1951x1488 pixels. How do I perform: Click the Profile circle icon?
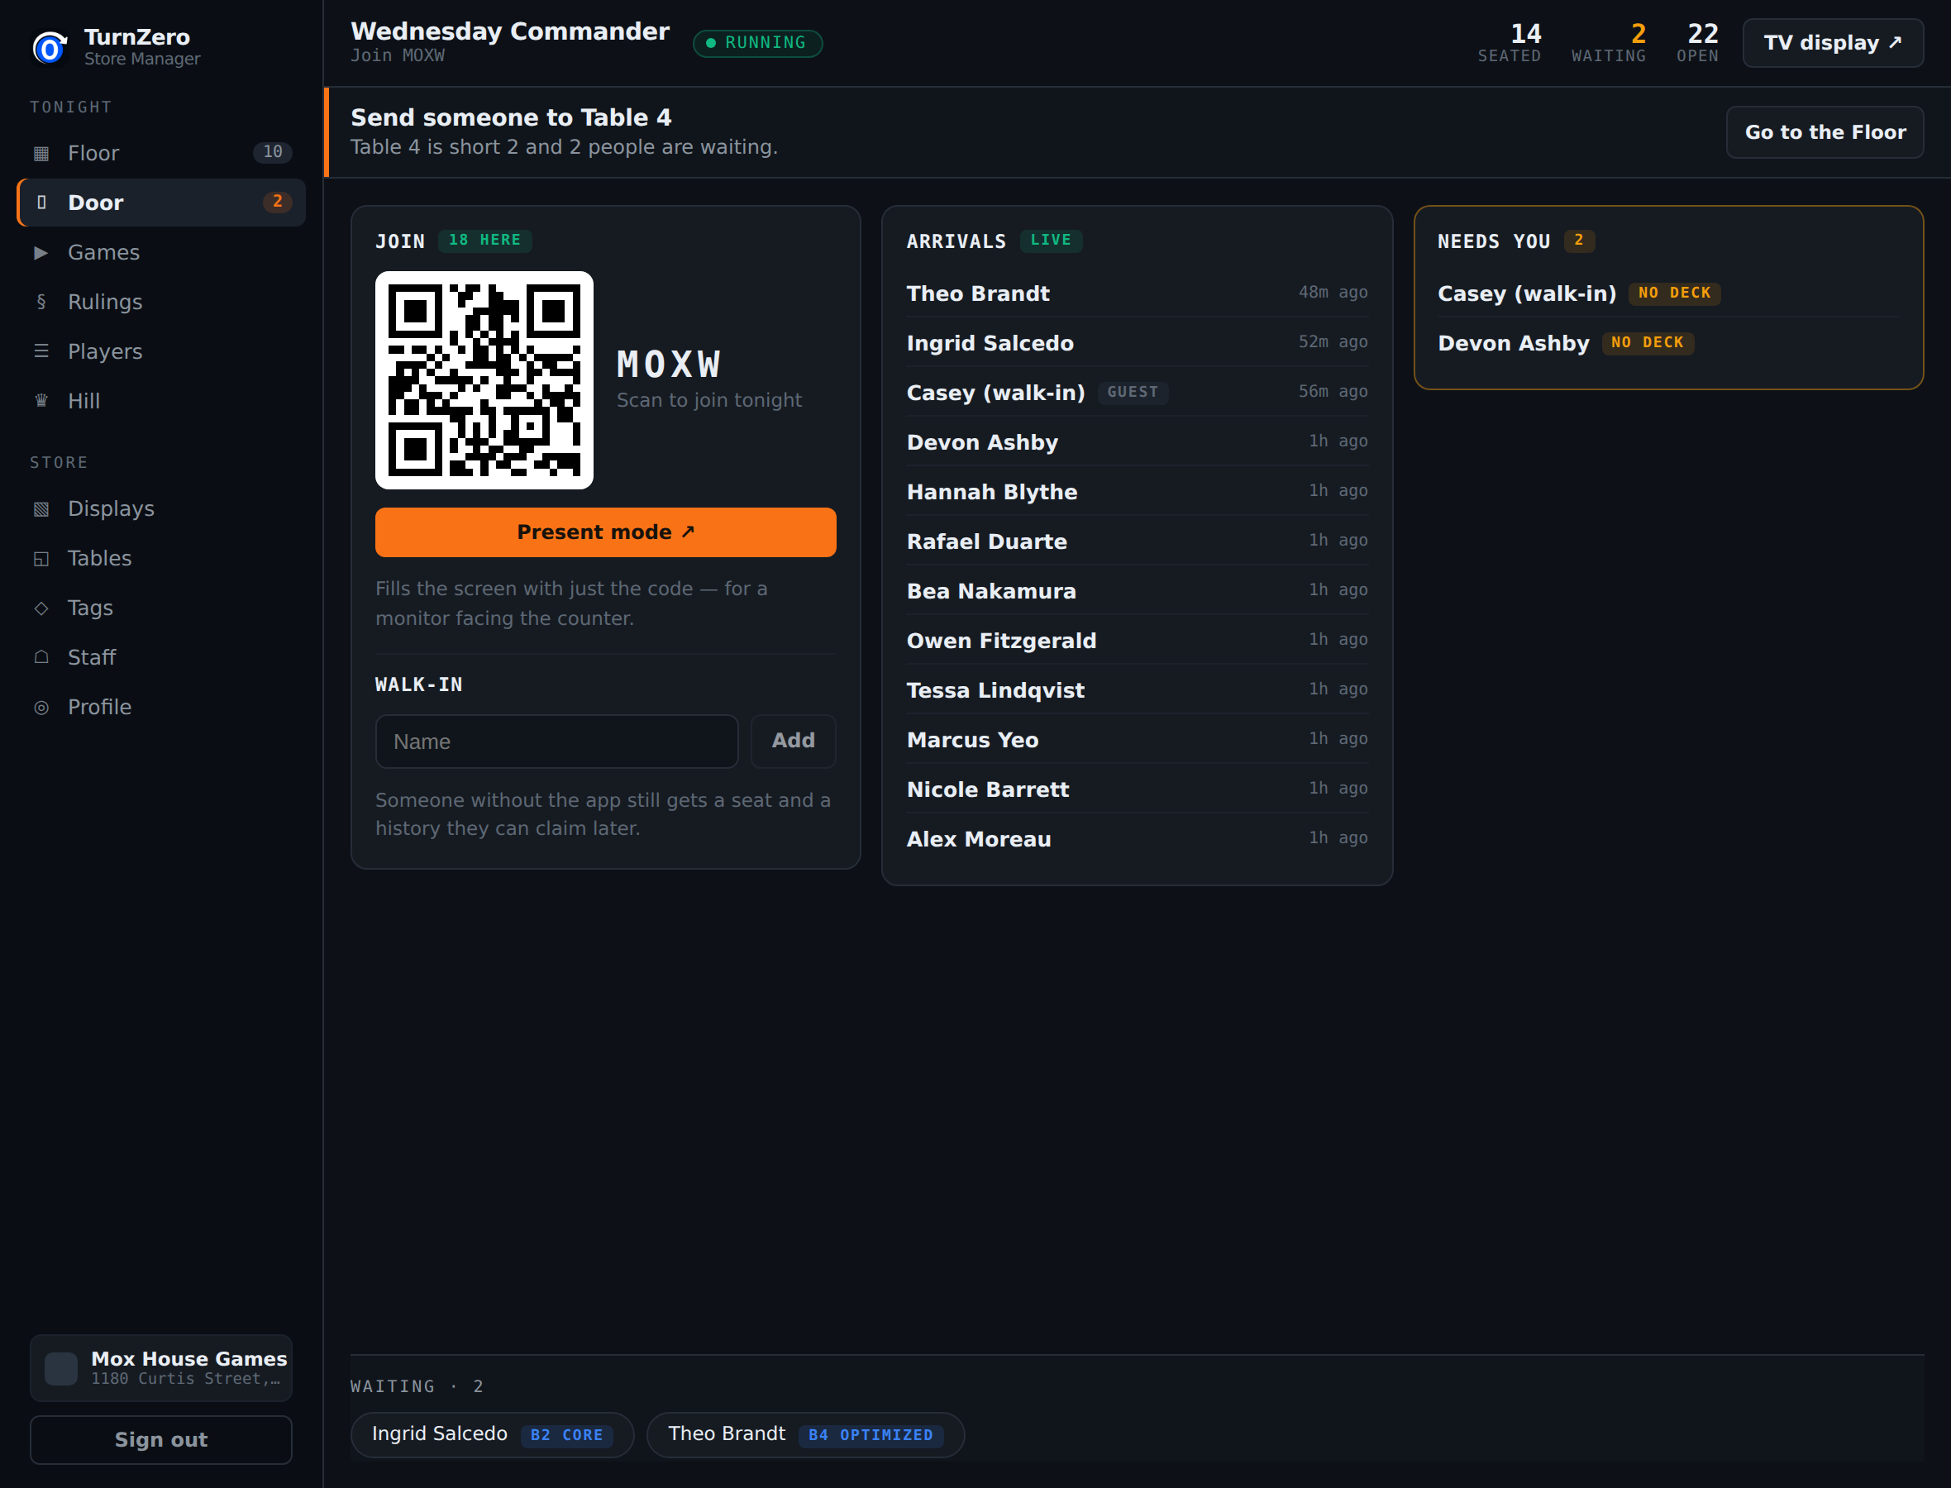coord(41,708)
